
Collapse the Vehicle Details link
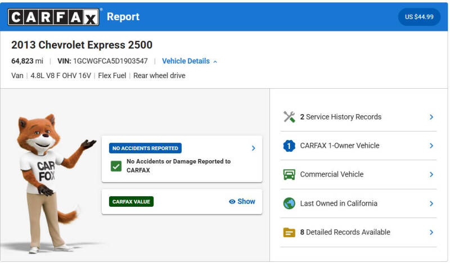[x=186, y=61]
